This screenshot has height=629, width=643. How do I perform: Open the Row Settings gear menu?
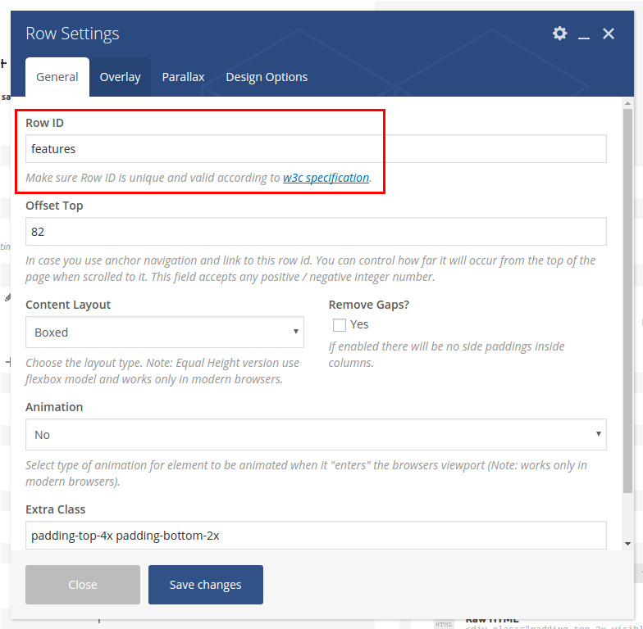click(x=559, y=33)
